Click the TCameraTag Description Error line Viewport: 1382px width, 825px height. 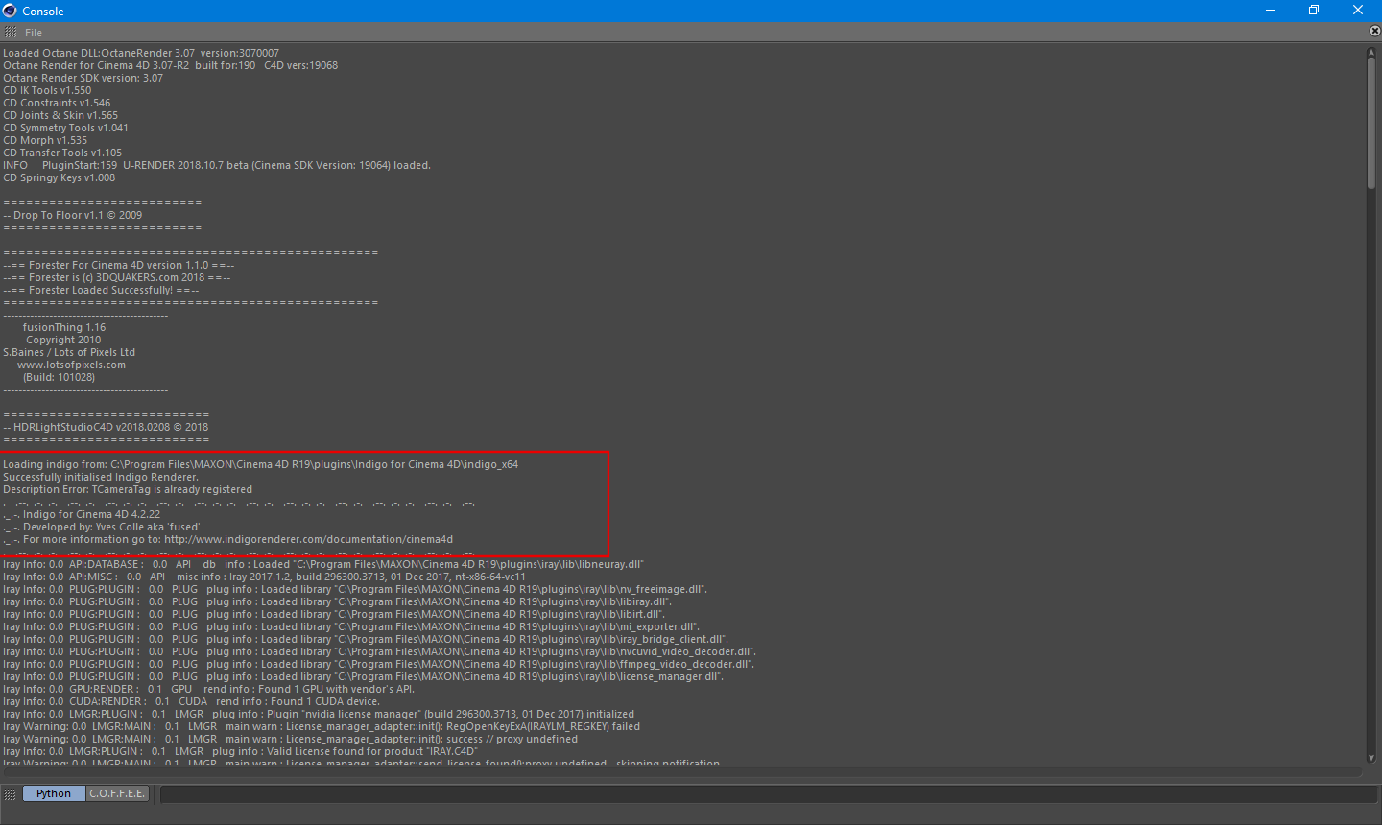click(128, 490)
